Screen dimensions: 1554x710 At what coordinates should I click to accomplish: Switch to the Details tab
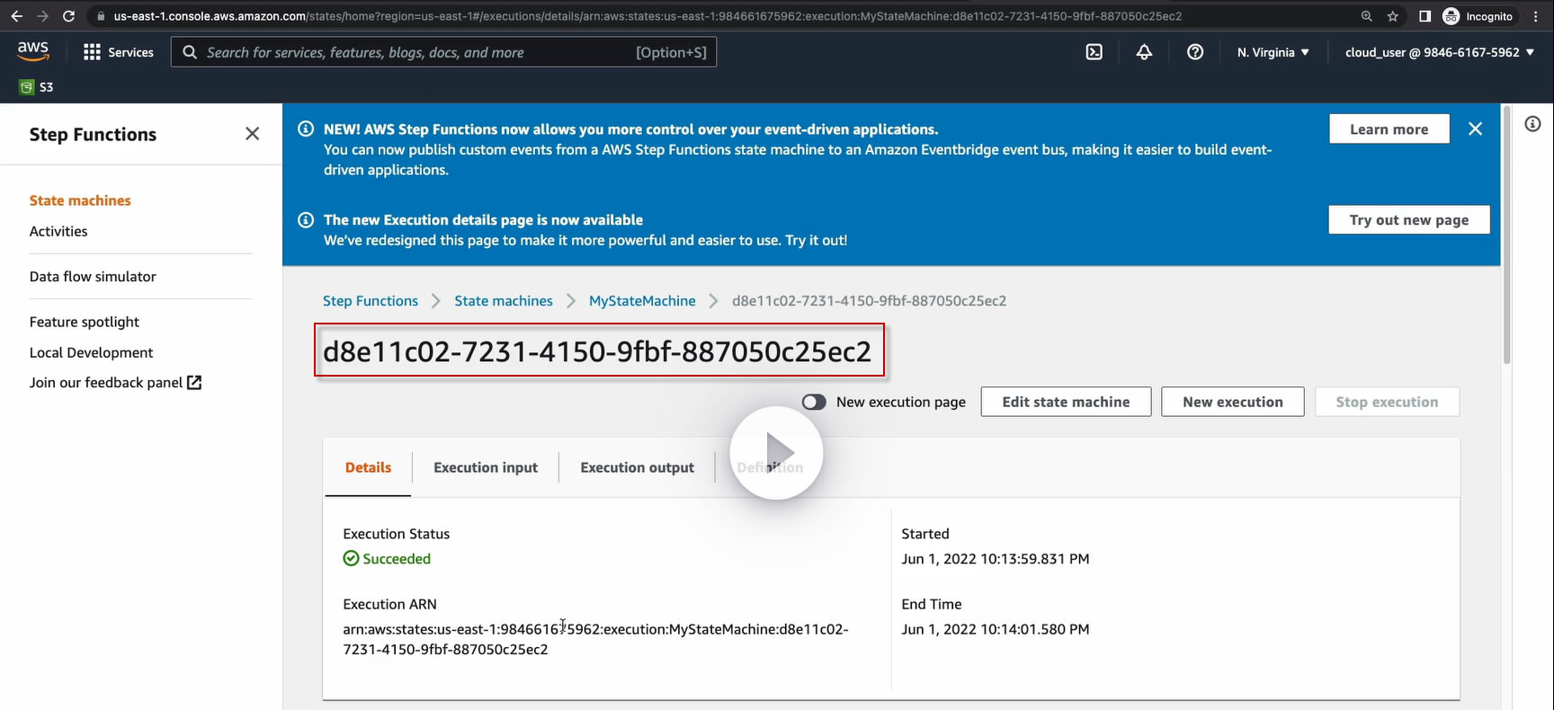pyautogui.click(x=368, y=467)
